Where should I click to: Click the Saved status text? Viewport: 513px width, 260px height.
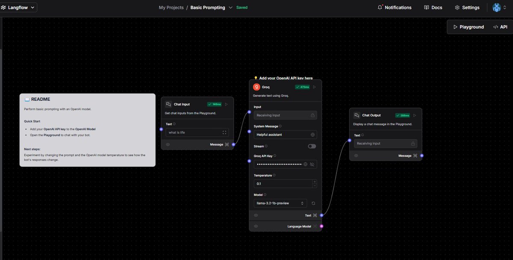pos(242,8)
